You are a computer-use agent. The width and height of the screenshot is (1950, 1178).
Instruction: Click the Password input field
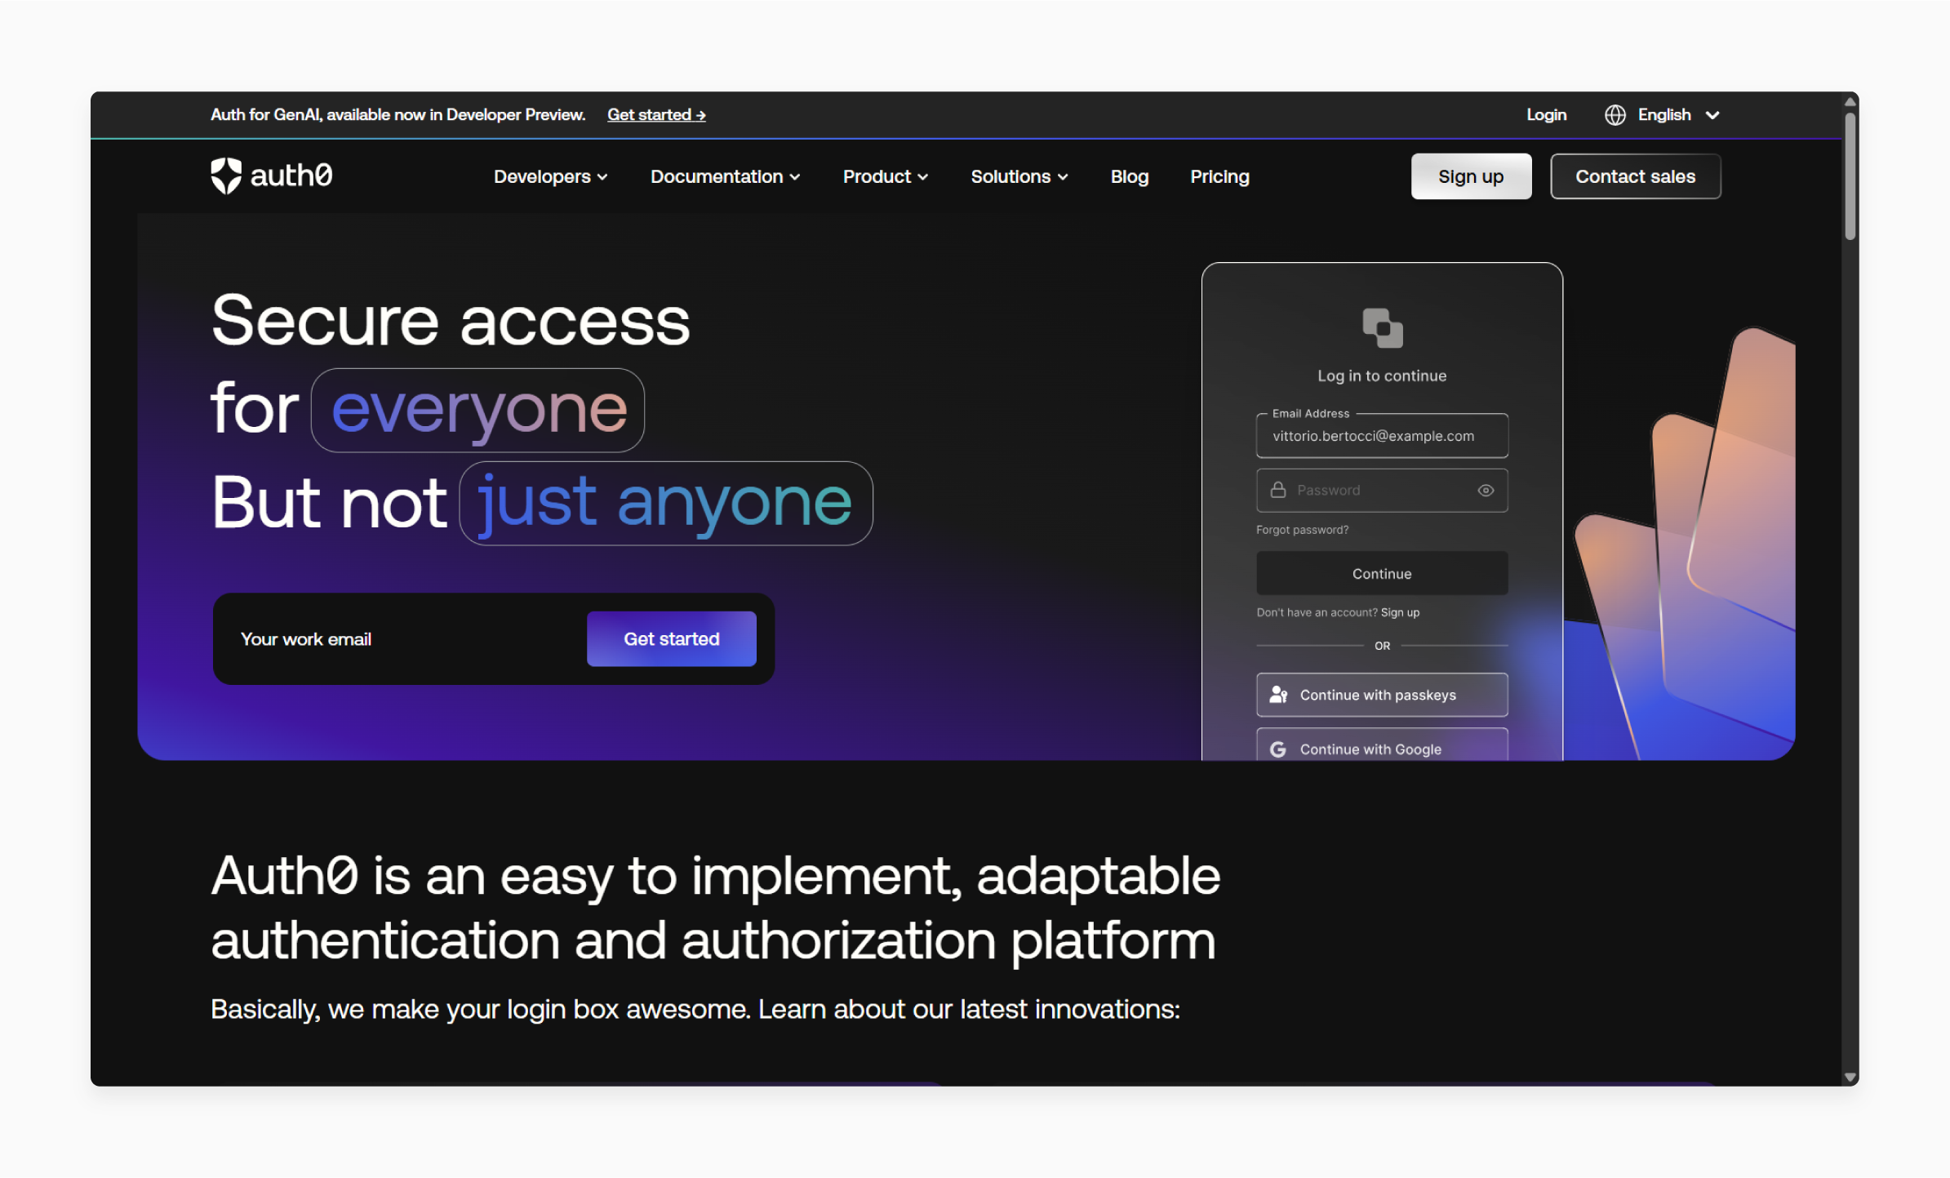(x=1382, y=491)
